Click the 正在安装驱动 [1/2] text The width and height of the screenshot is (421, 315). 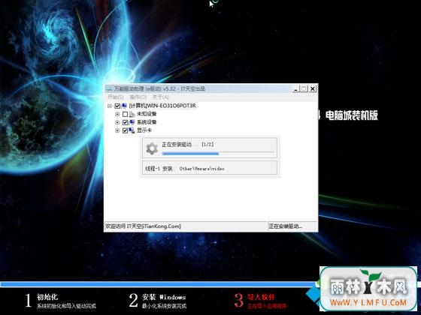coord(188,145)
